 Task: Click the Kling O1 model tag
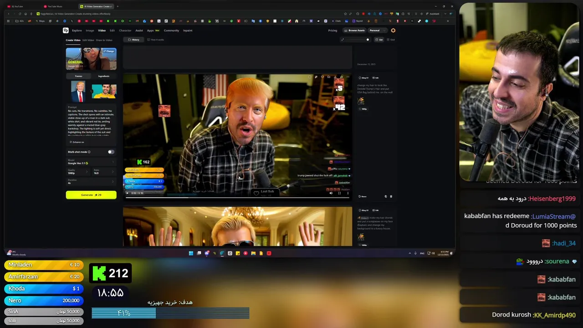tap(363, 78)
